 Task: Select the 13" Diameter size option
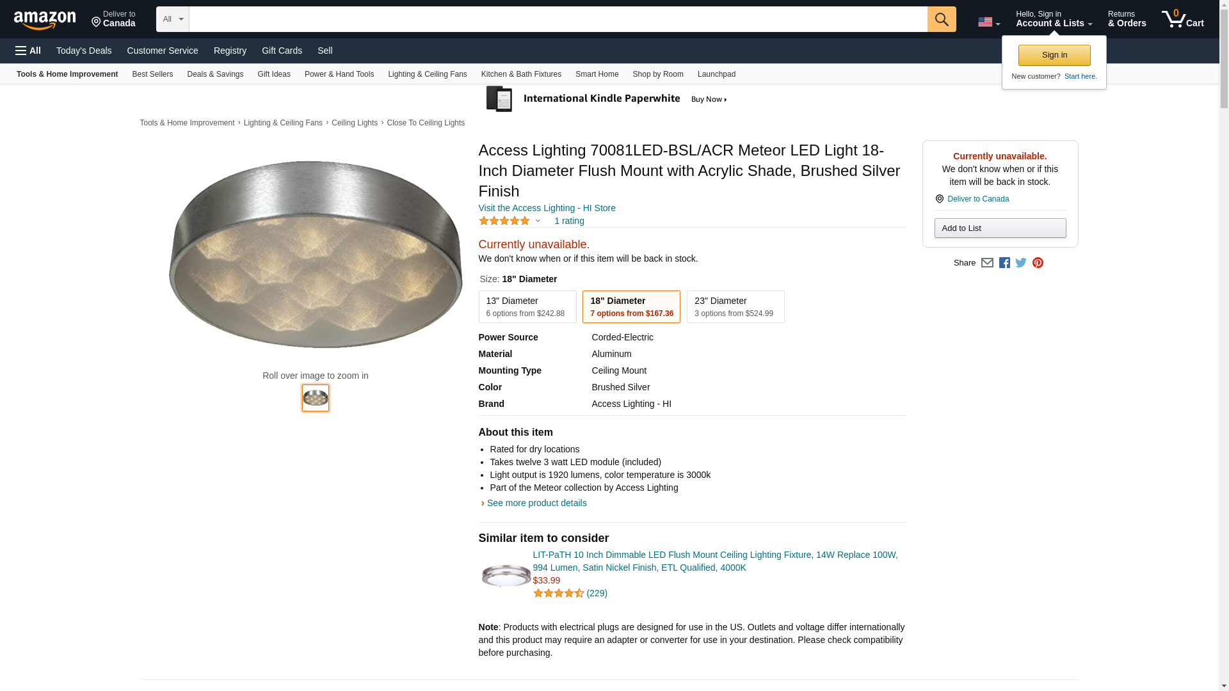(x=527, y=307)
